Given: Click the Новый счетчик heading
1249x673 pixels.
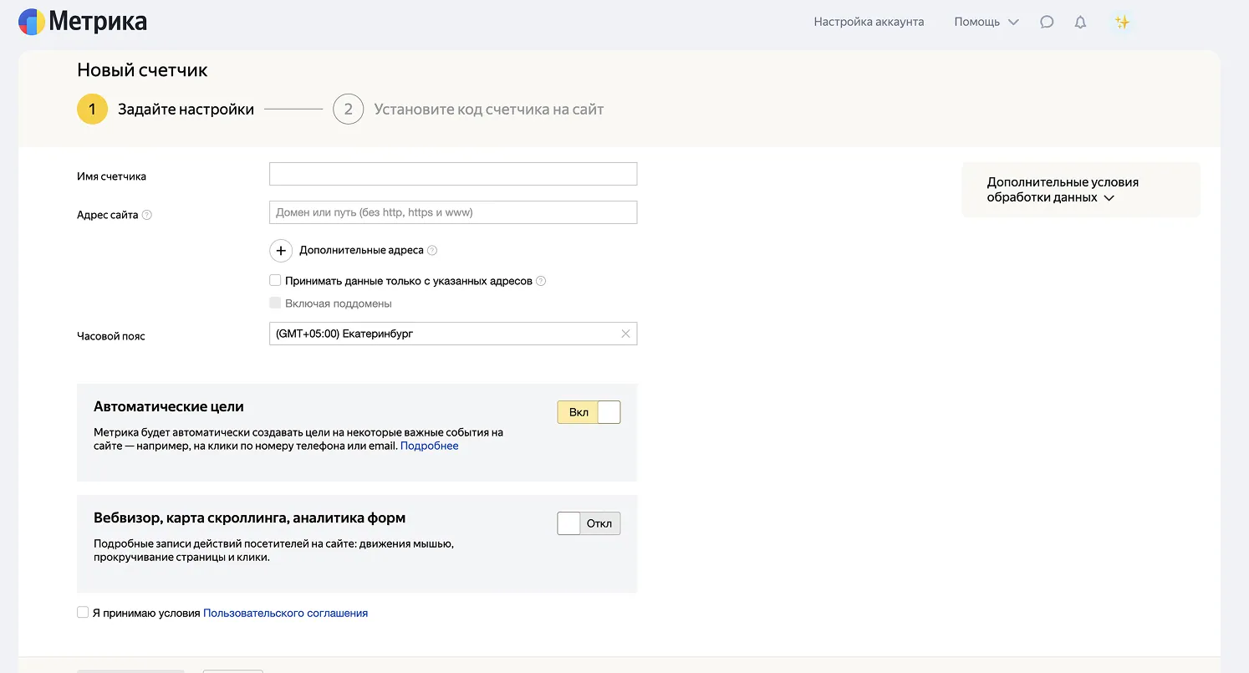Looking at the screenshot, I should (142, 70).
